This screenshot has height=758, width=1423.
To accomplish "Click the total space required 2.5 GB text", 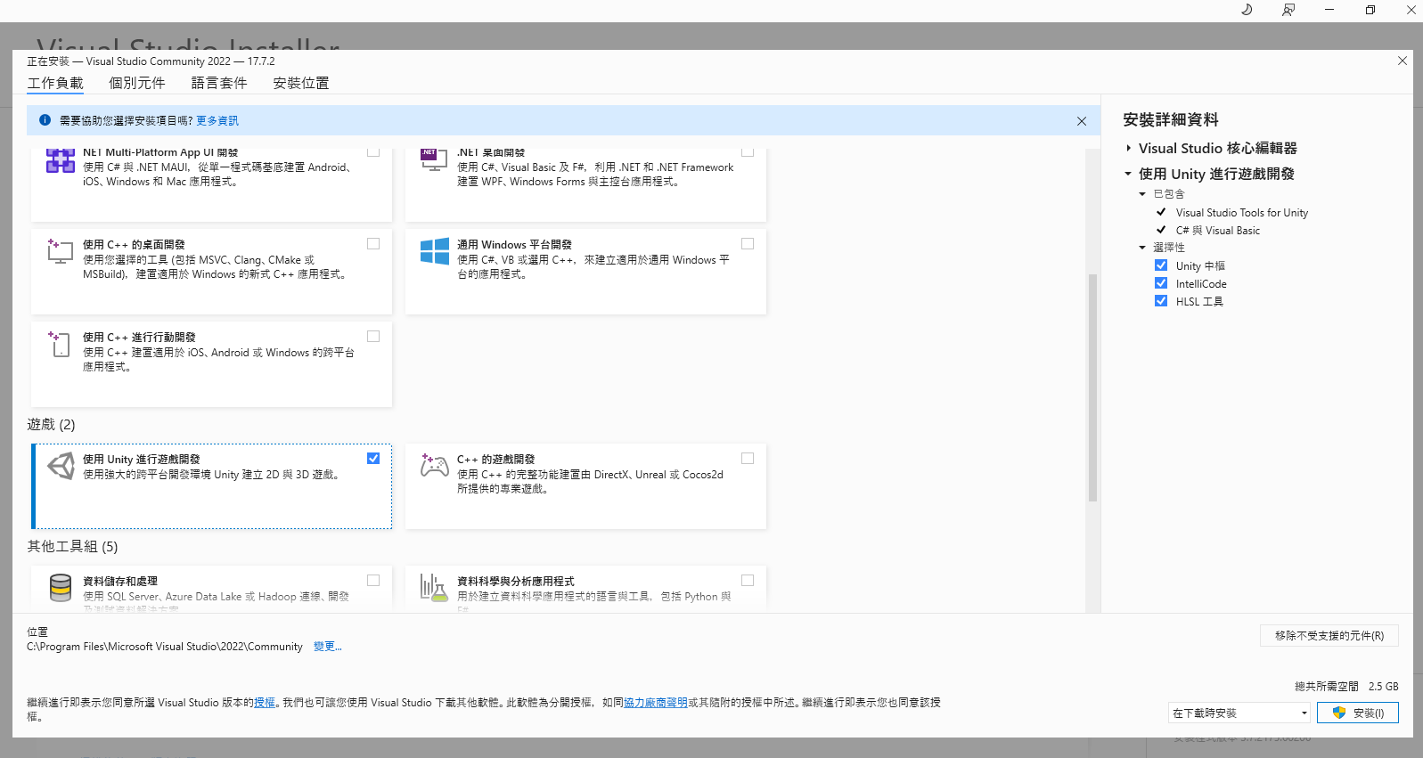I will [1346, 687].
